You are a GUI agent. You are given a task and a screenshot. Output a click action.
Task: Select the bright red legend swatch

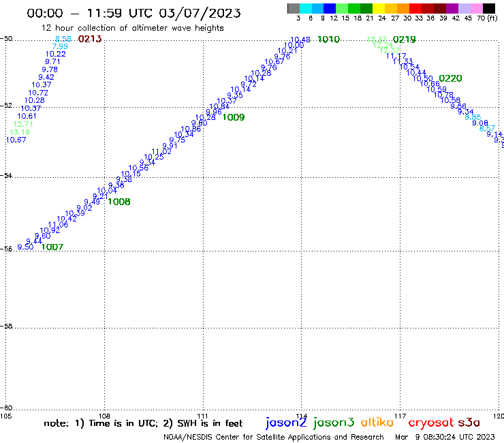(x=415, y=8)
